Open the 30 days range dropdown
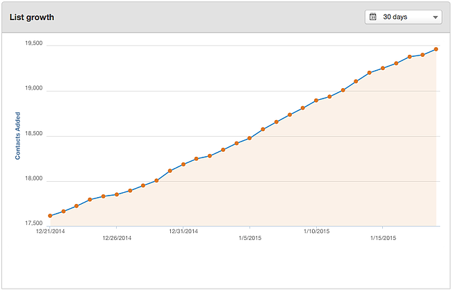Image resolution: width=451 pixels, height=290 pixels. (403, 17)
